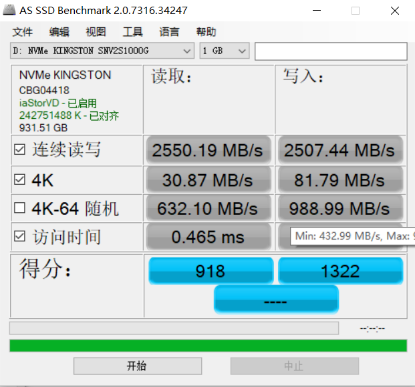Click the NVMe KINGSTON drive name label
Viewport: 415px width, 387px height.
(65, 75)
